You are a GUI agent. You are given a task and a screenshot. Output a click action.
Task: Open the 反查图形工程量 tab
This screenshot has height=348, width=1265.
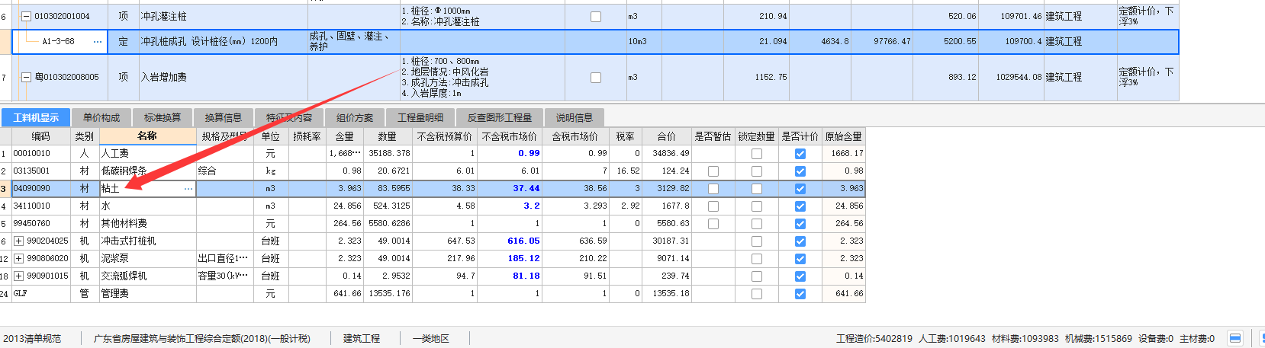tap(500, 118)
